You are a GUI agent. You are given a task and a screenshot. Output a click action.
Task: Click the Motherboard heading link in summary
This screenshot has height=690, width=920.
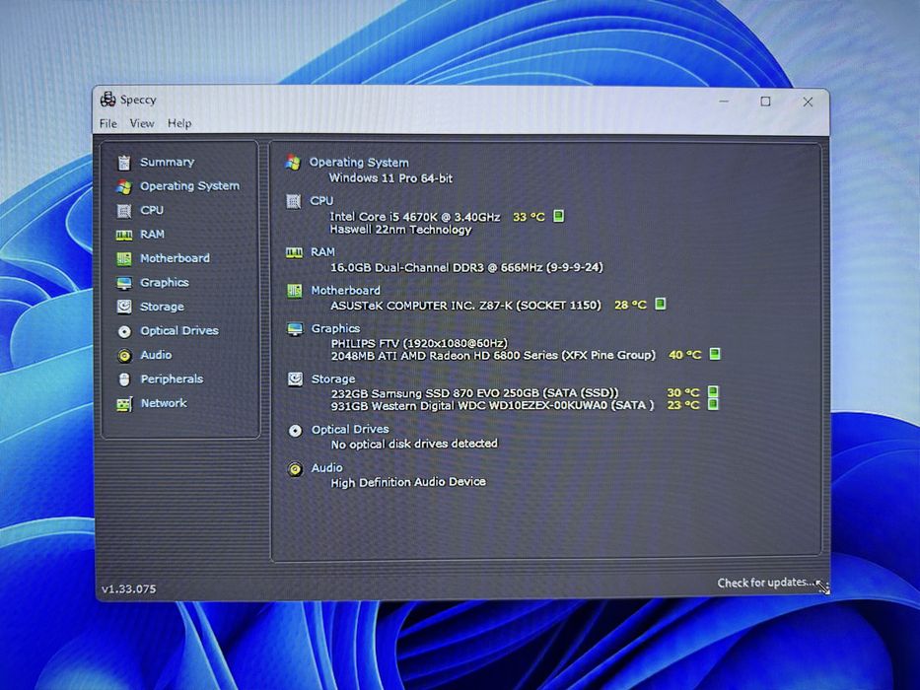(x=345, y=291)
